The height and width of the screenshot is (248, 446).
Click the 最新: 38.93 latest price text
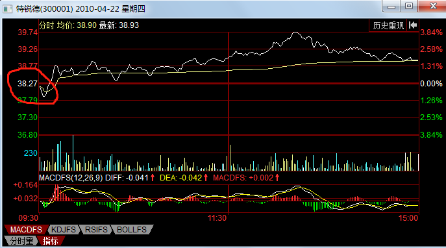pos(119,25)
